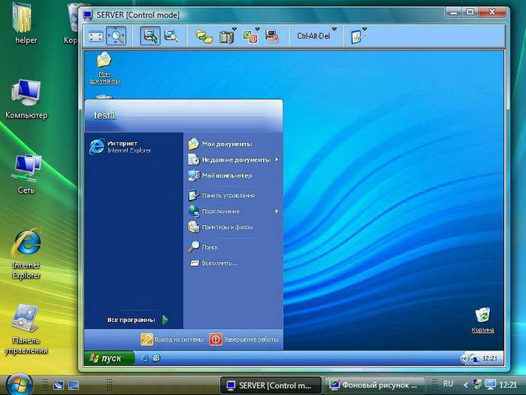The height and width of the screenshot is (395, 526).
Task: Enable Full Control mode in toolbar
Action: pos(150,35)
